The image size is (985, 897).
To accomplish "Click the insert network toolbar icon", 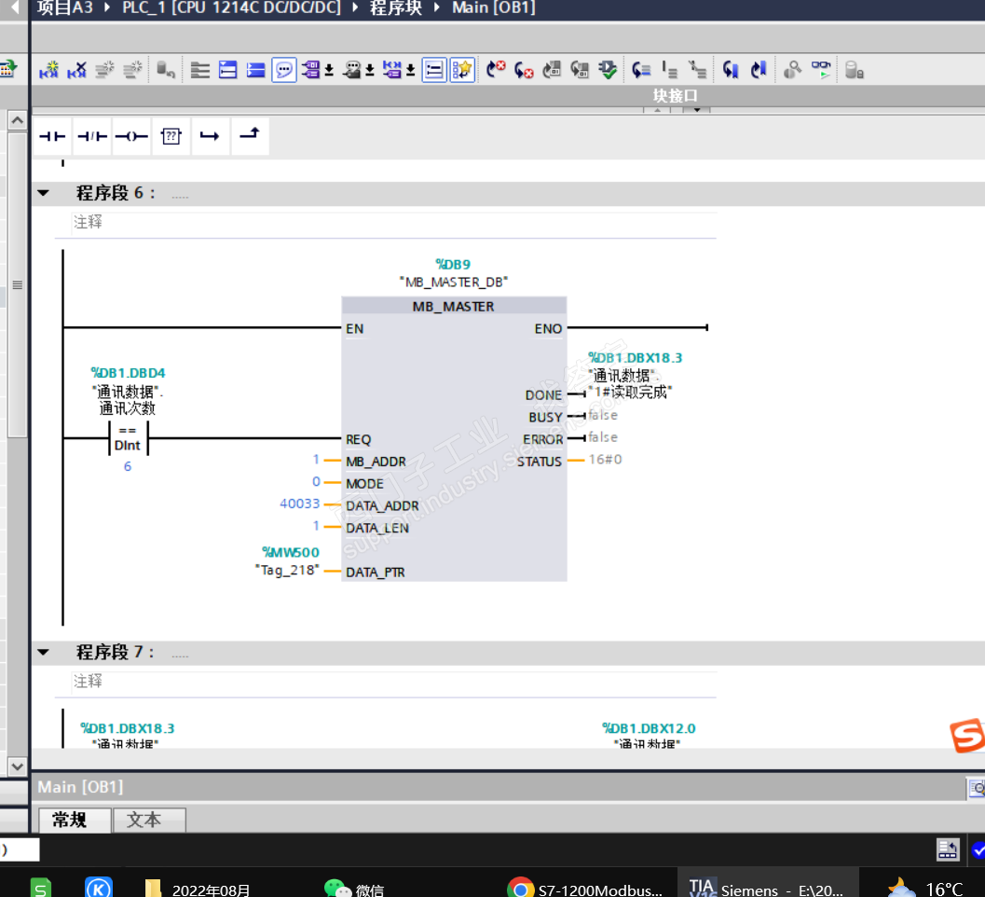I will 48,70.
